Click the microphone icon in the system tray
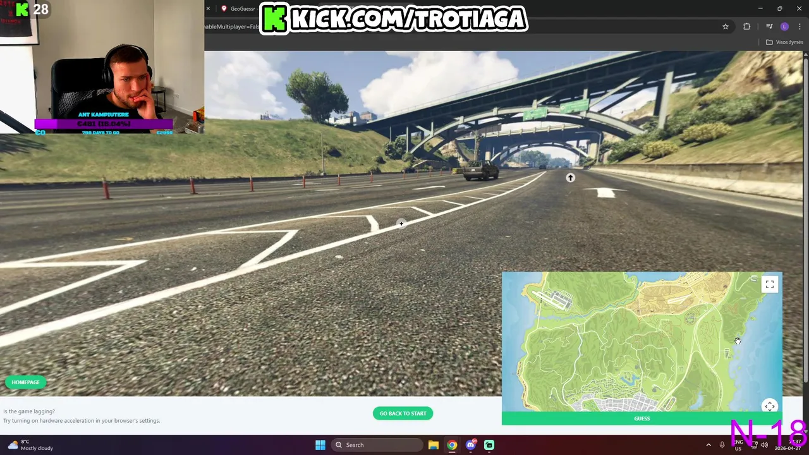The image size is (809, 455). [722, 445]
